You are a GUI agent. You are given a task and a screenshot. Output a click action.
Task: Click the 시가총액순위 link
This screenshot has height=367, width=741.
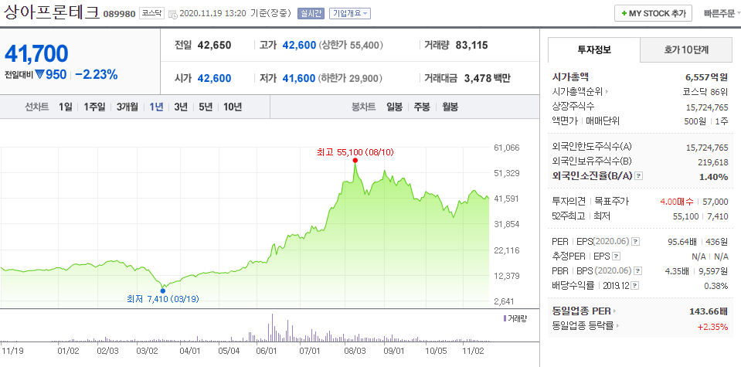(x=577, y=92)
